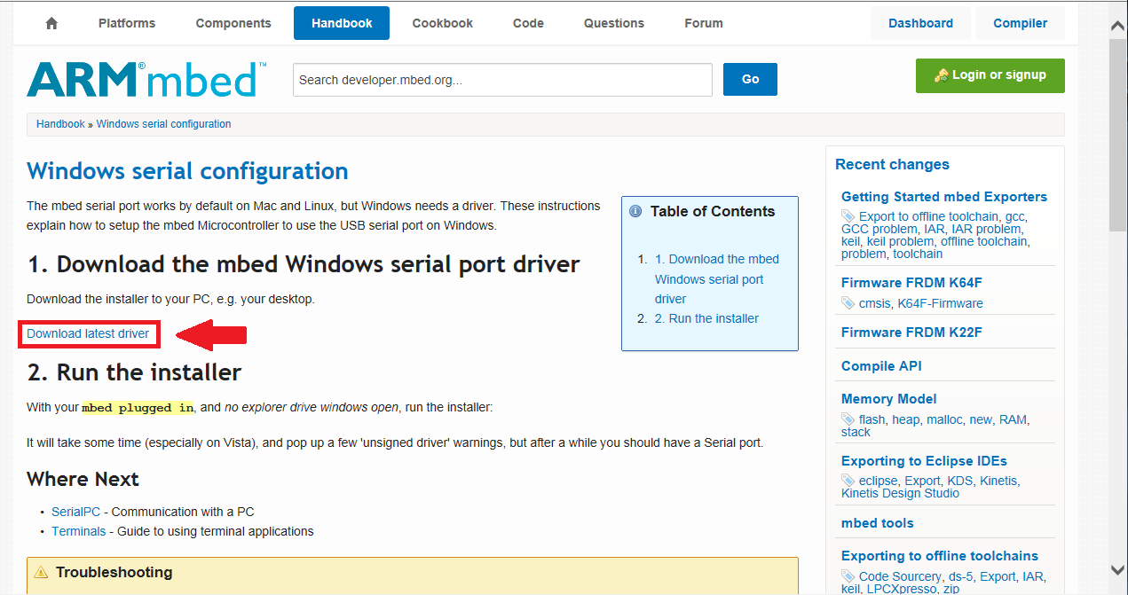Click the K64F-Firmware tag
This screenshot has width=1128, height=595.
click(x=940, y=303)
